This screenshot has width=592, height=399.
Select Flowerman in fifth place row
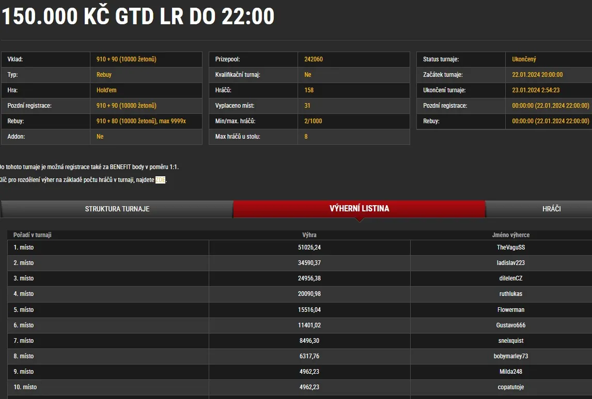tap(510, 310)
